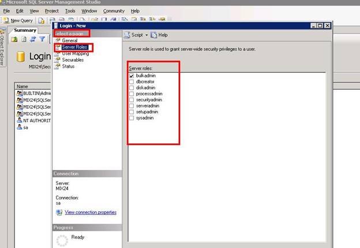
Task: Uncheck the bulkadmin server role
Action: coord(132,76)
